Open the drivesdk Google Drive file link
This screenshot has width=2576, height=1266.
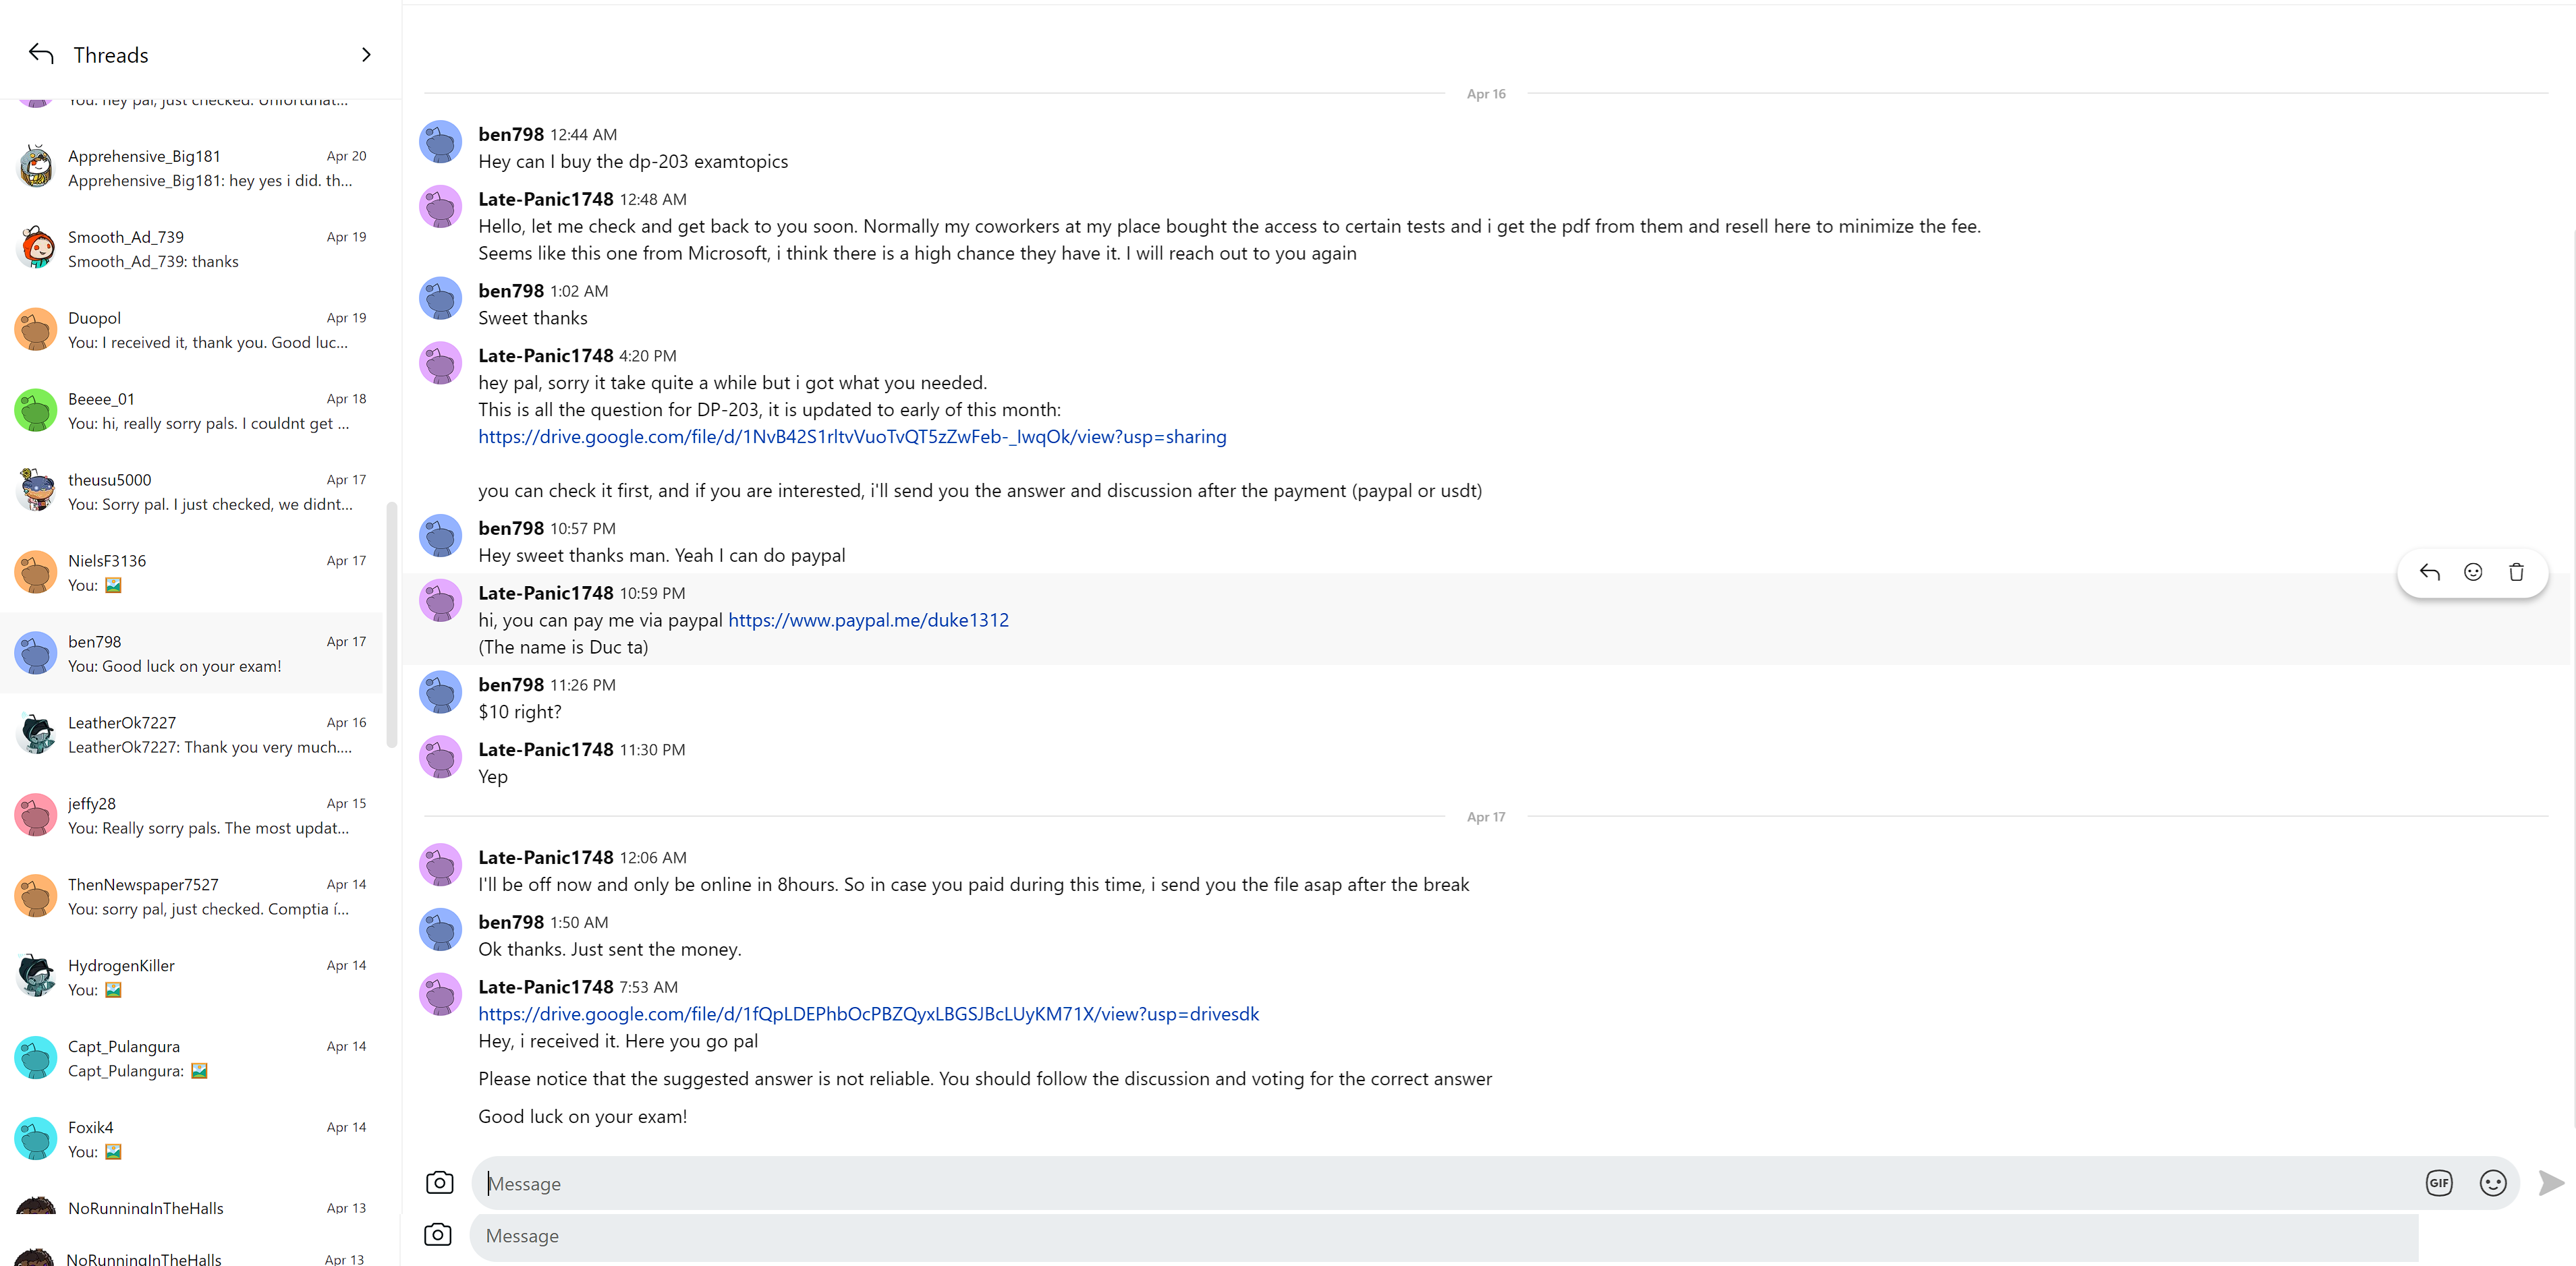(x=868, y=1014)
